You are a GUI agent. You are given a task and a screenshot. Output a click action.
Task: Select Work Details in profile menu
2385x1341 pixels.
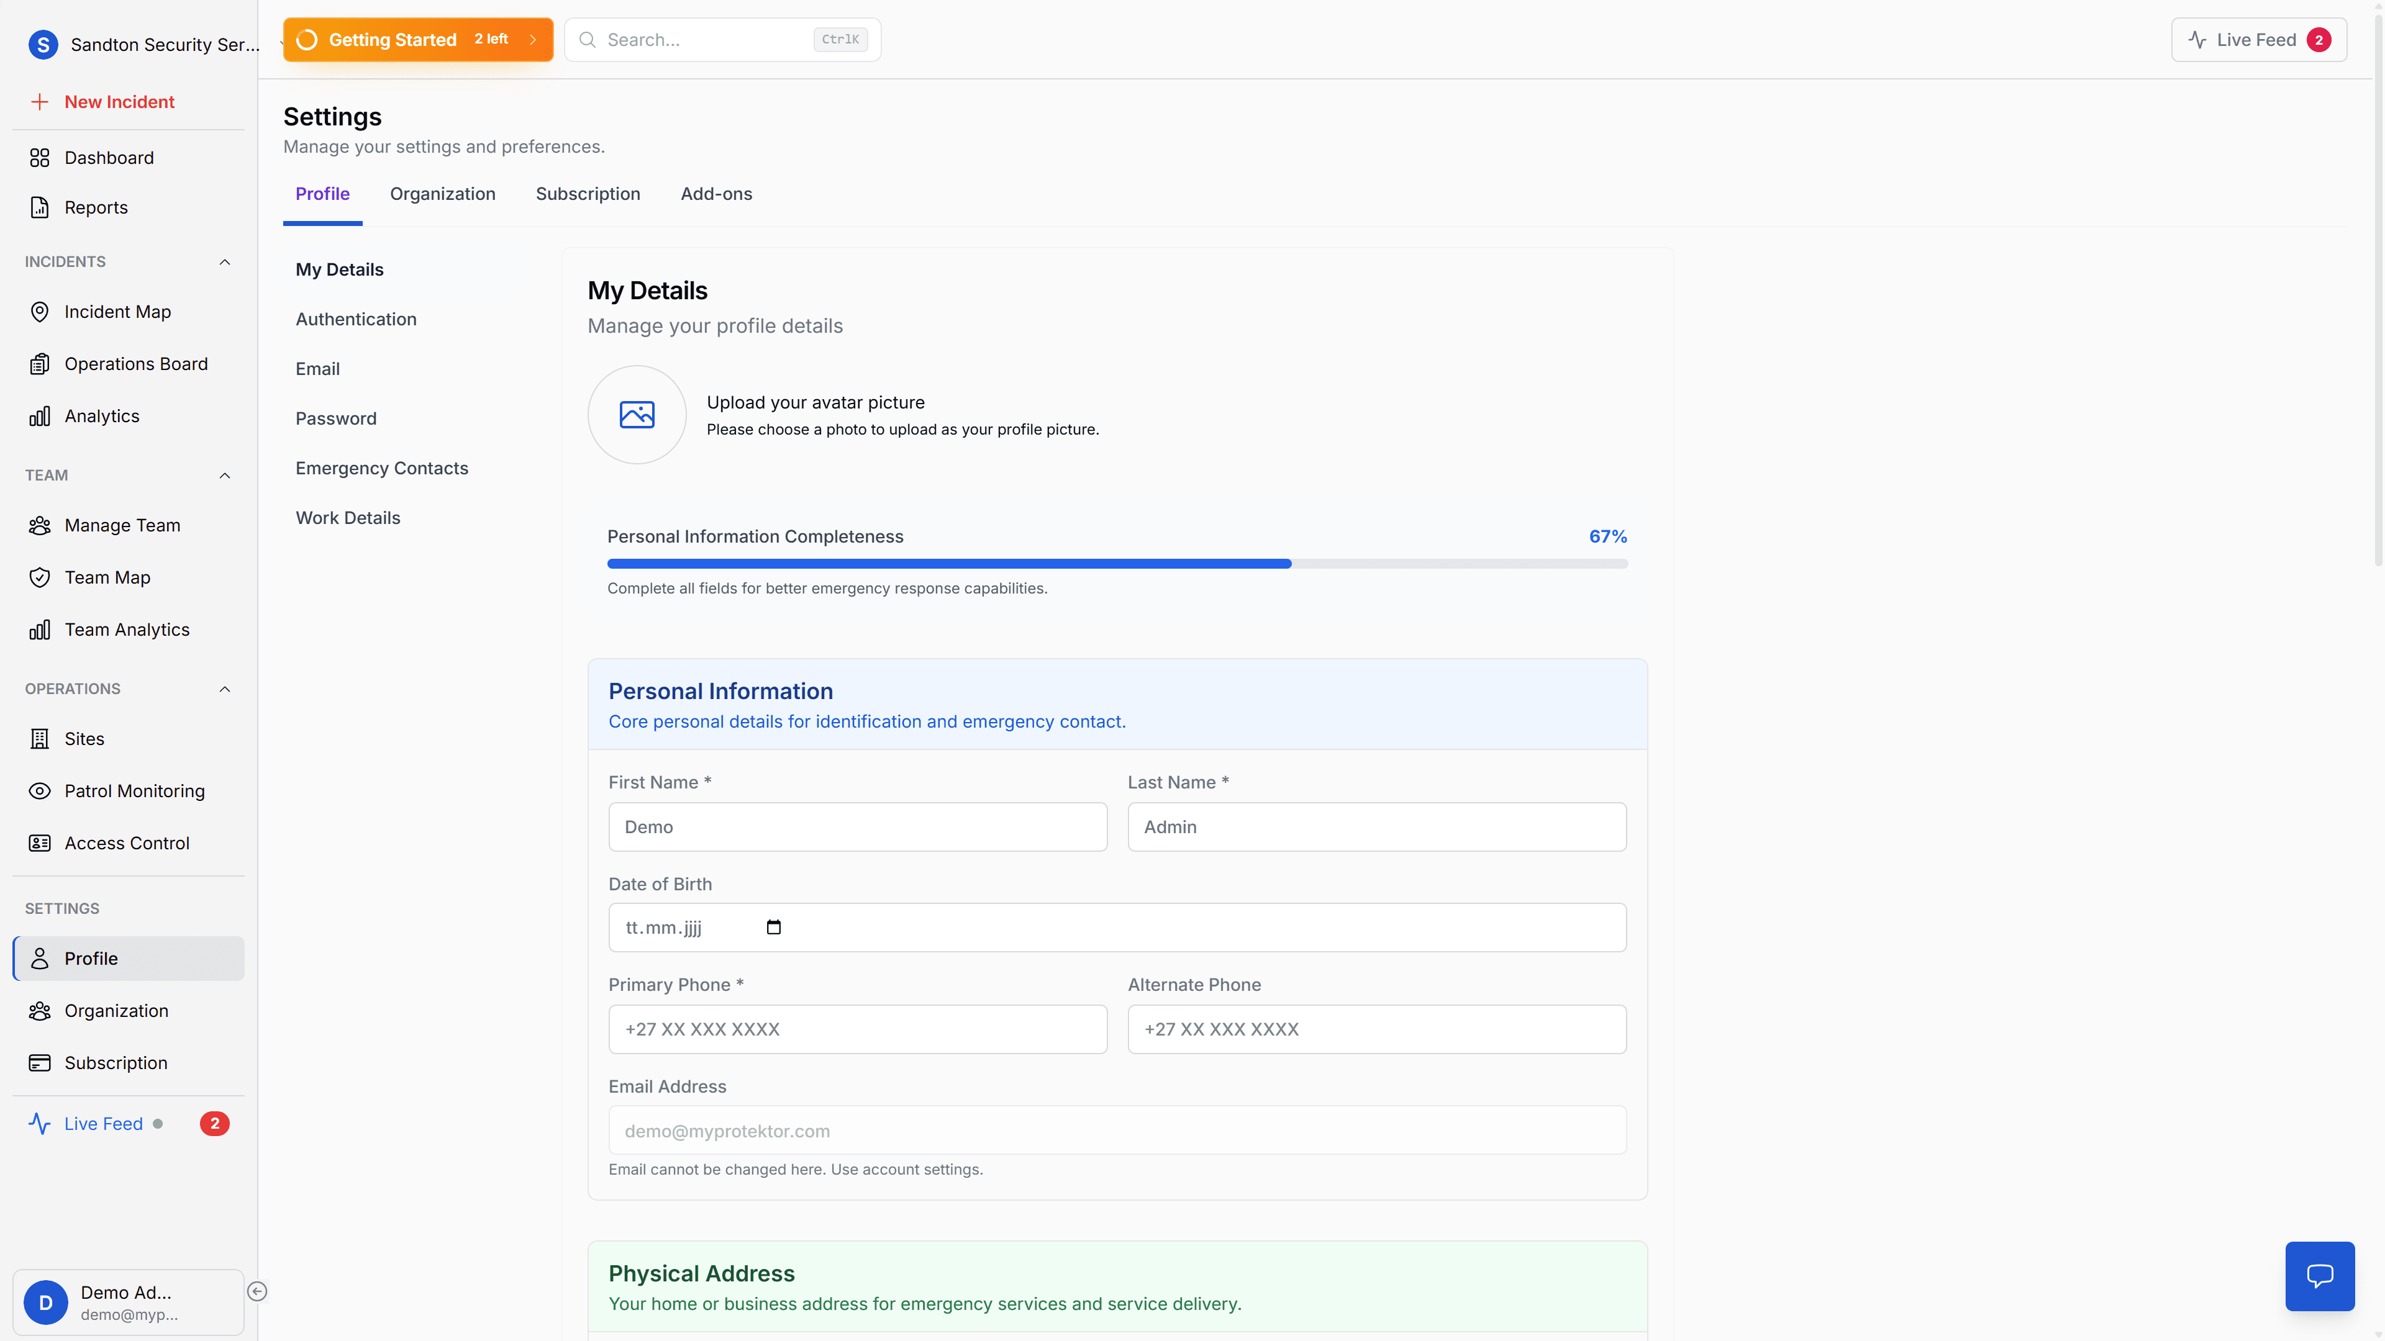pyautogui.click(x=348, y=518)
